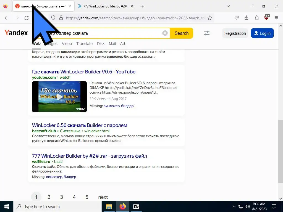Screen dimensions: 283x212
Task: Open the Ad tab
Action: [122, 44]
